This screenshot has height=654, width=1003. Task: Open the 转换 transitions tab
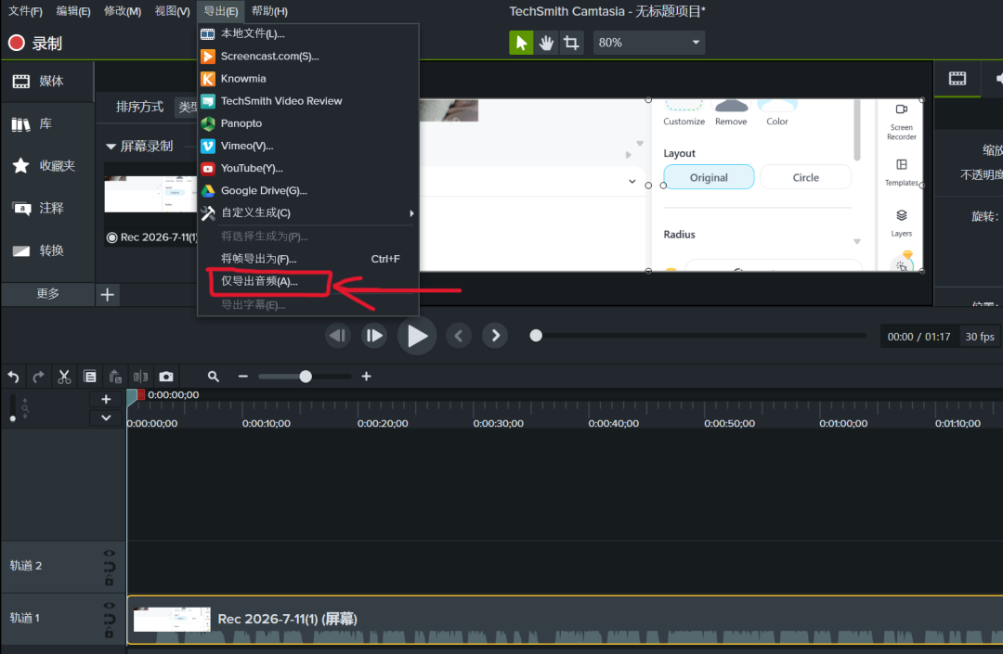[x=47, y=250]
